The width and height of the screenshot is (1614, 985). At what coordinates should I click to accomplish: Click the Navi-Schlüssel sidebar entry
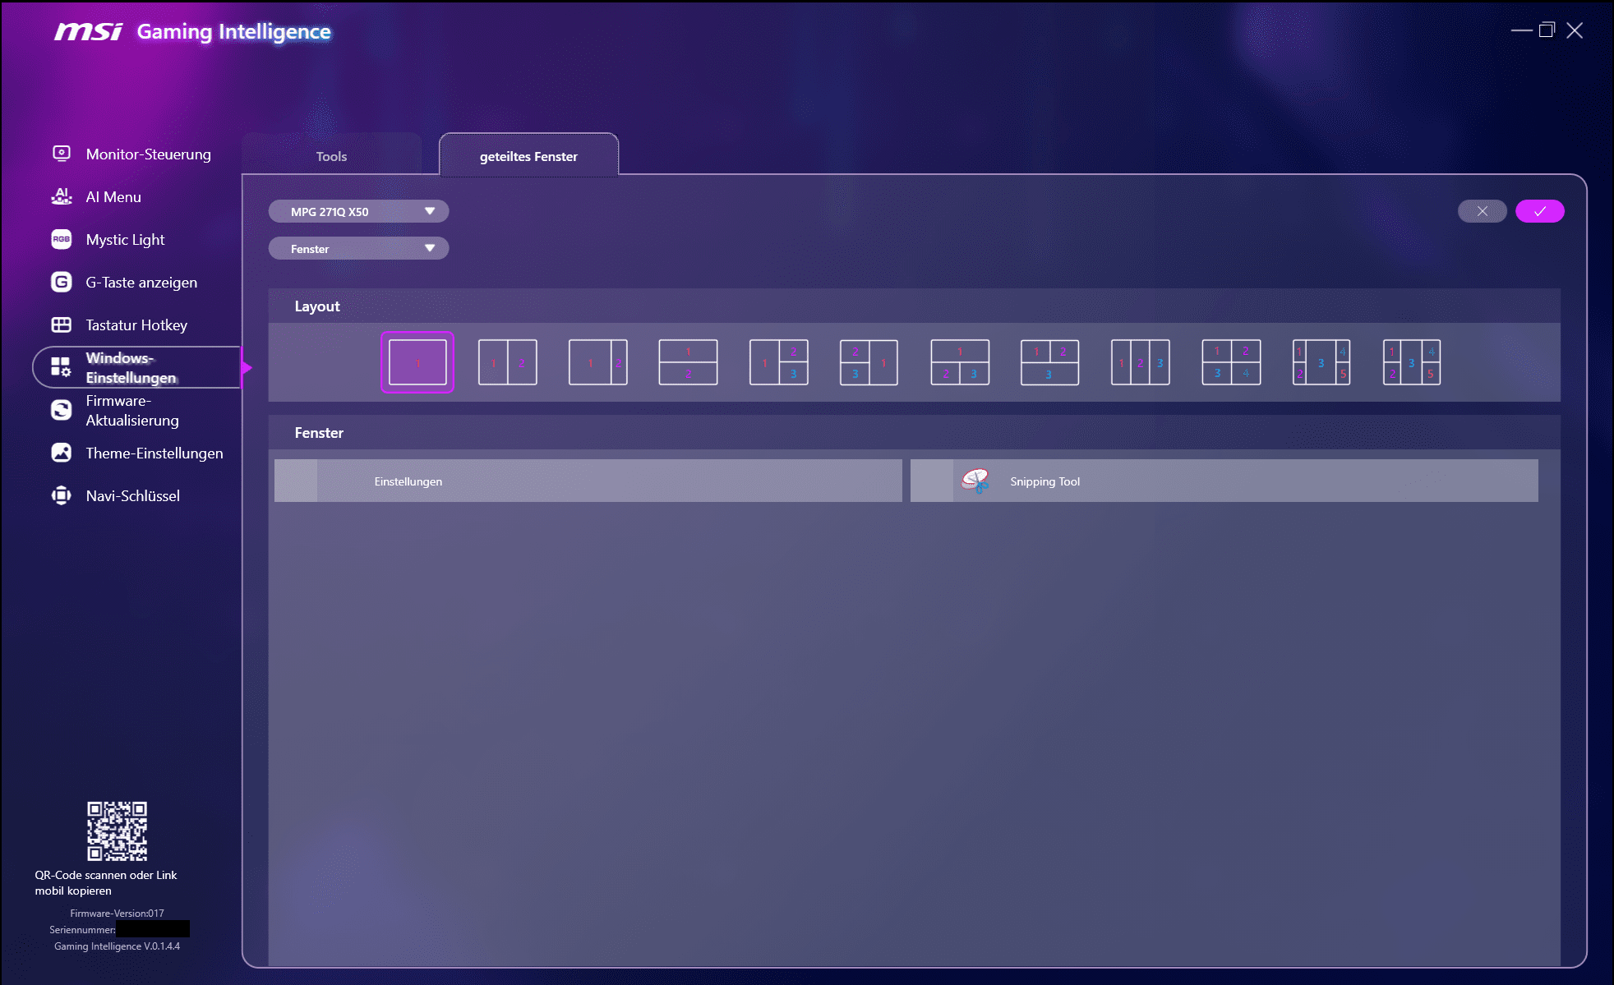point(132,495)
